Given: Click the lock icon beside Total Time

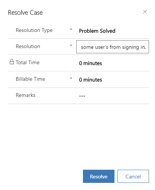Looking at the screenshot, I should [x=12, y=62].
